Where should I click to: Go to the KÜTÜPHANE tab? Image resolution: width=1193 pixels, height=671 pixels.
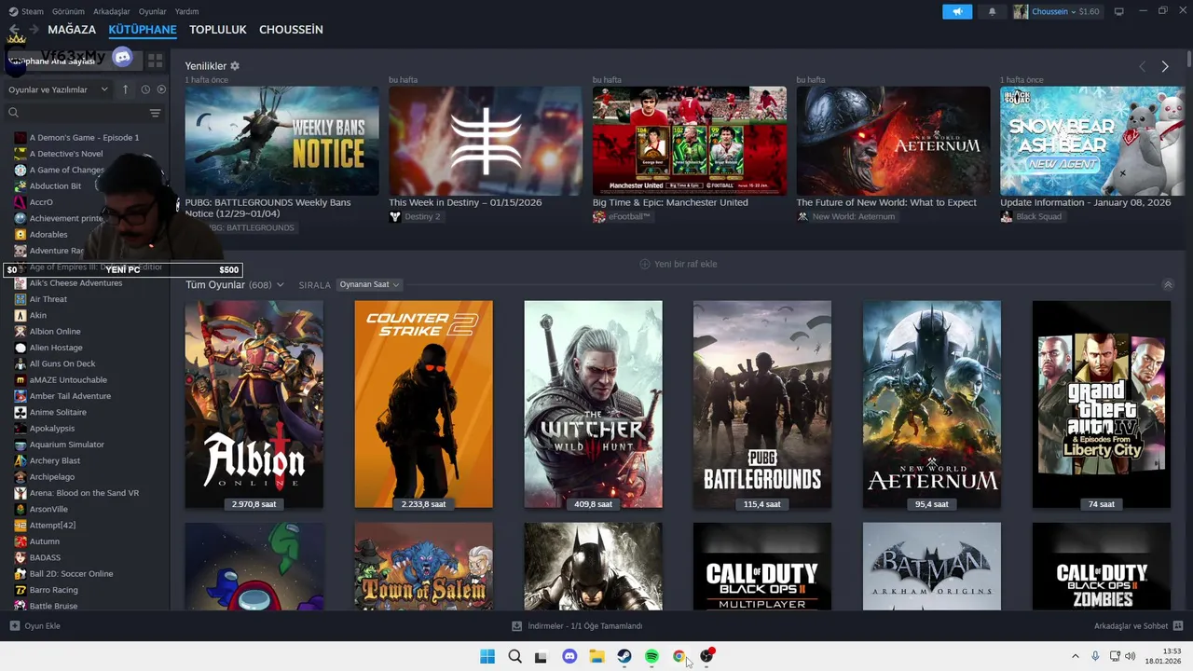(143, 30)
